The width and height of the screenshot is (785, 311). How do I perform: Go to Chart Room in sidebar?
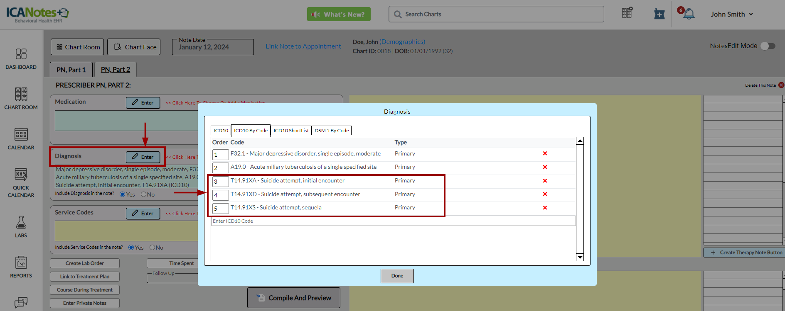pos(21,98)
